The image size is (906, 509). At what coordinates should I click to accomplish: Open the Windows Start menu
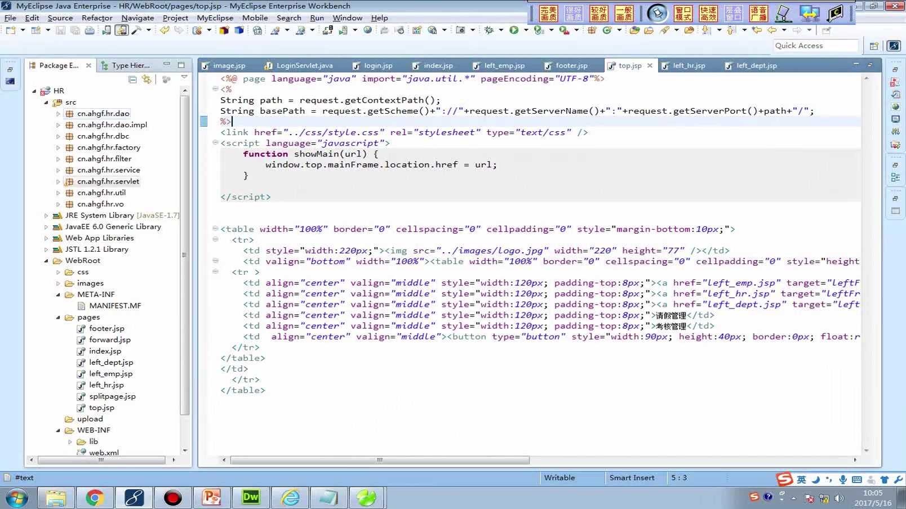(17, 498)
